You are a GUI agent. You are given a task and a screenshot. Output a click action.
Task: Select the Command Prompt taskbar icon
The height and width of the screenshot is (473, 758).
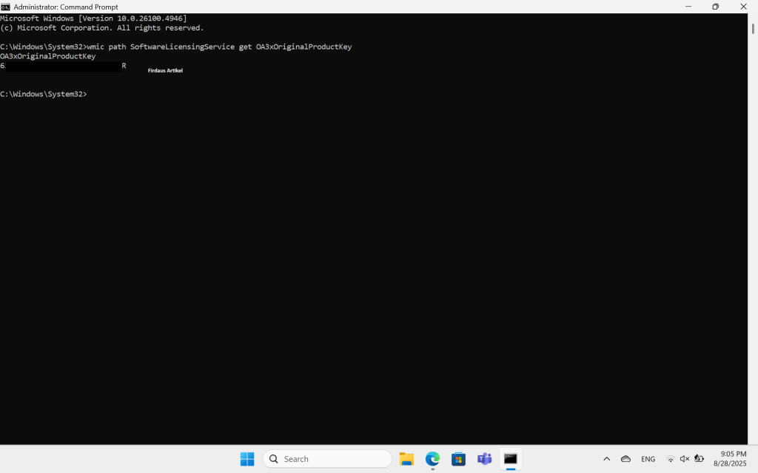point(510,459)
